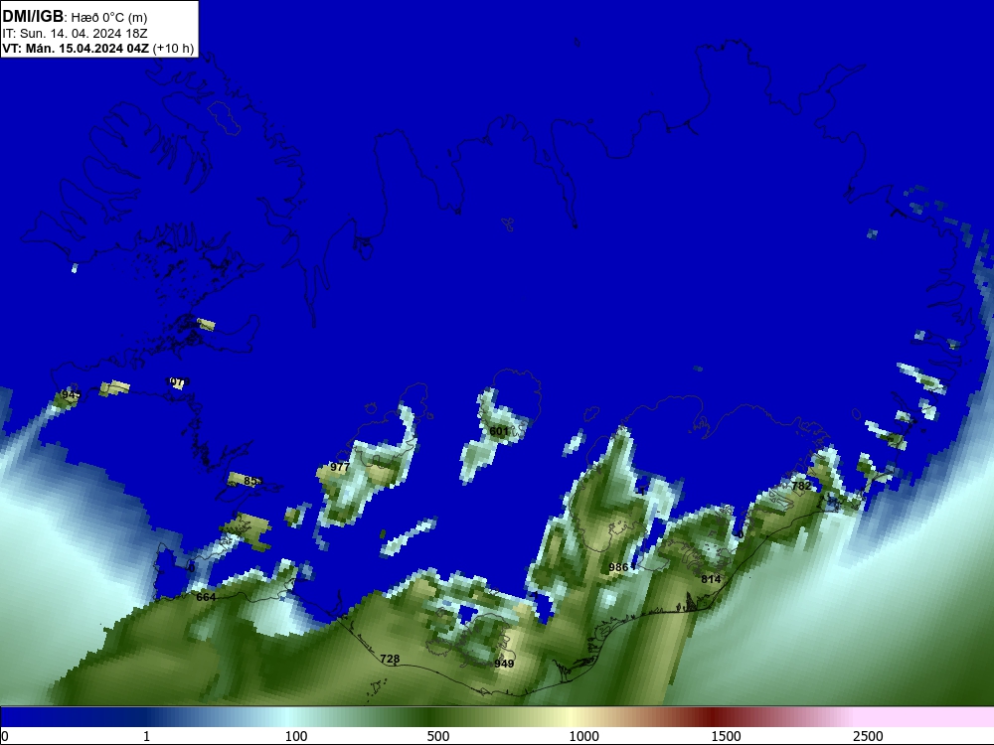The width and height of the screenshot is (994, 745).
Task: Click the DMI/IGB title in the header box
Action: 33,17
